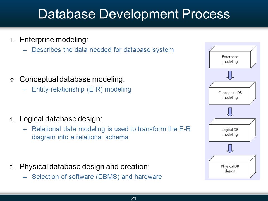Click slide number 21 in the footer
This screenshot has width=268, height=201.
(134, 198)
